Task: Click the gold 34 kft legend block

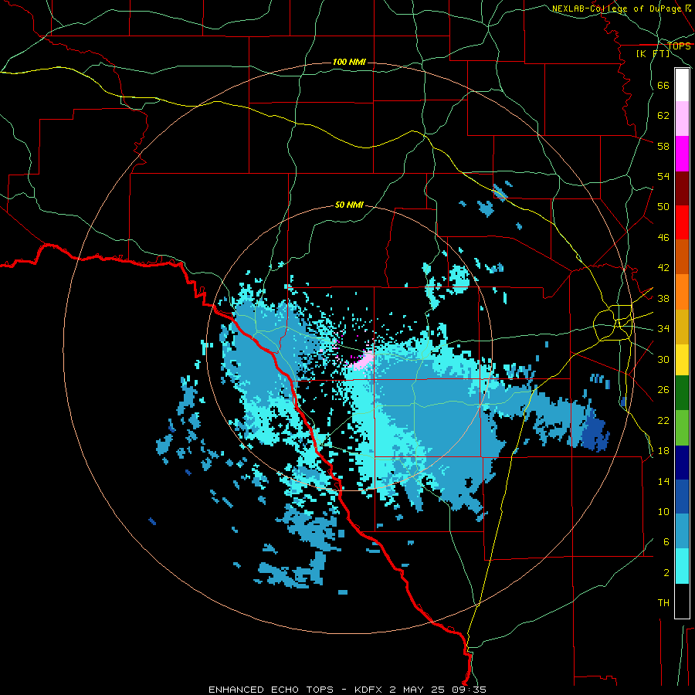Action: click(x=682, y=327)
